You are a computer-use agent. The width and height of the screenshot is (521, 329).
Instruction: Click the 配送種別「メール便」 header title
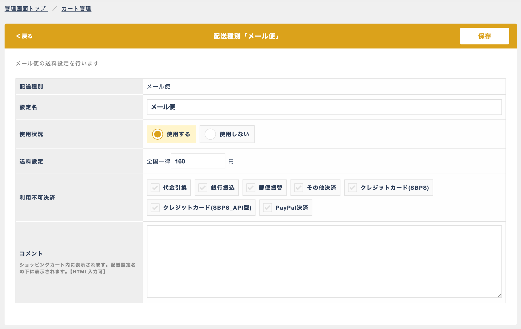tap(246, 36)
